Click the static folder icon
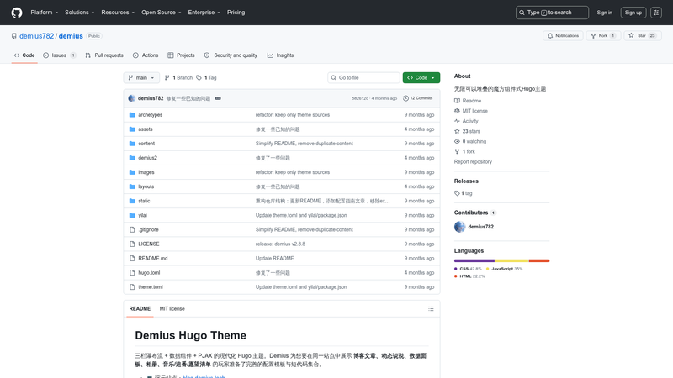The image size is (673, 378). click(x=132, y=201)
